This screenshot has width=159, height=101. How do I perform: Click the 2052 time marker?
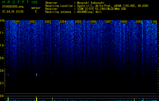(x=33, y=22)
